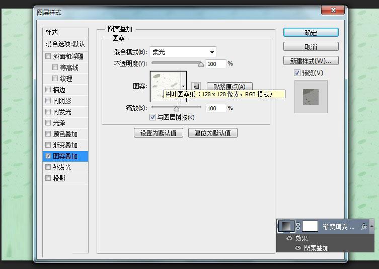Click 设置为默认值 button

pyautogui.click(x=159, y=133)
